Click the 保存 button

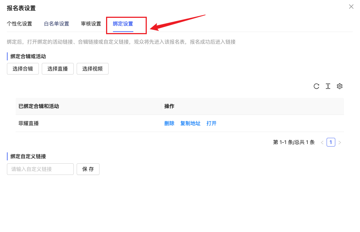click(88, 169)
